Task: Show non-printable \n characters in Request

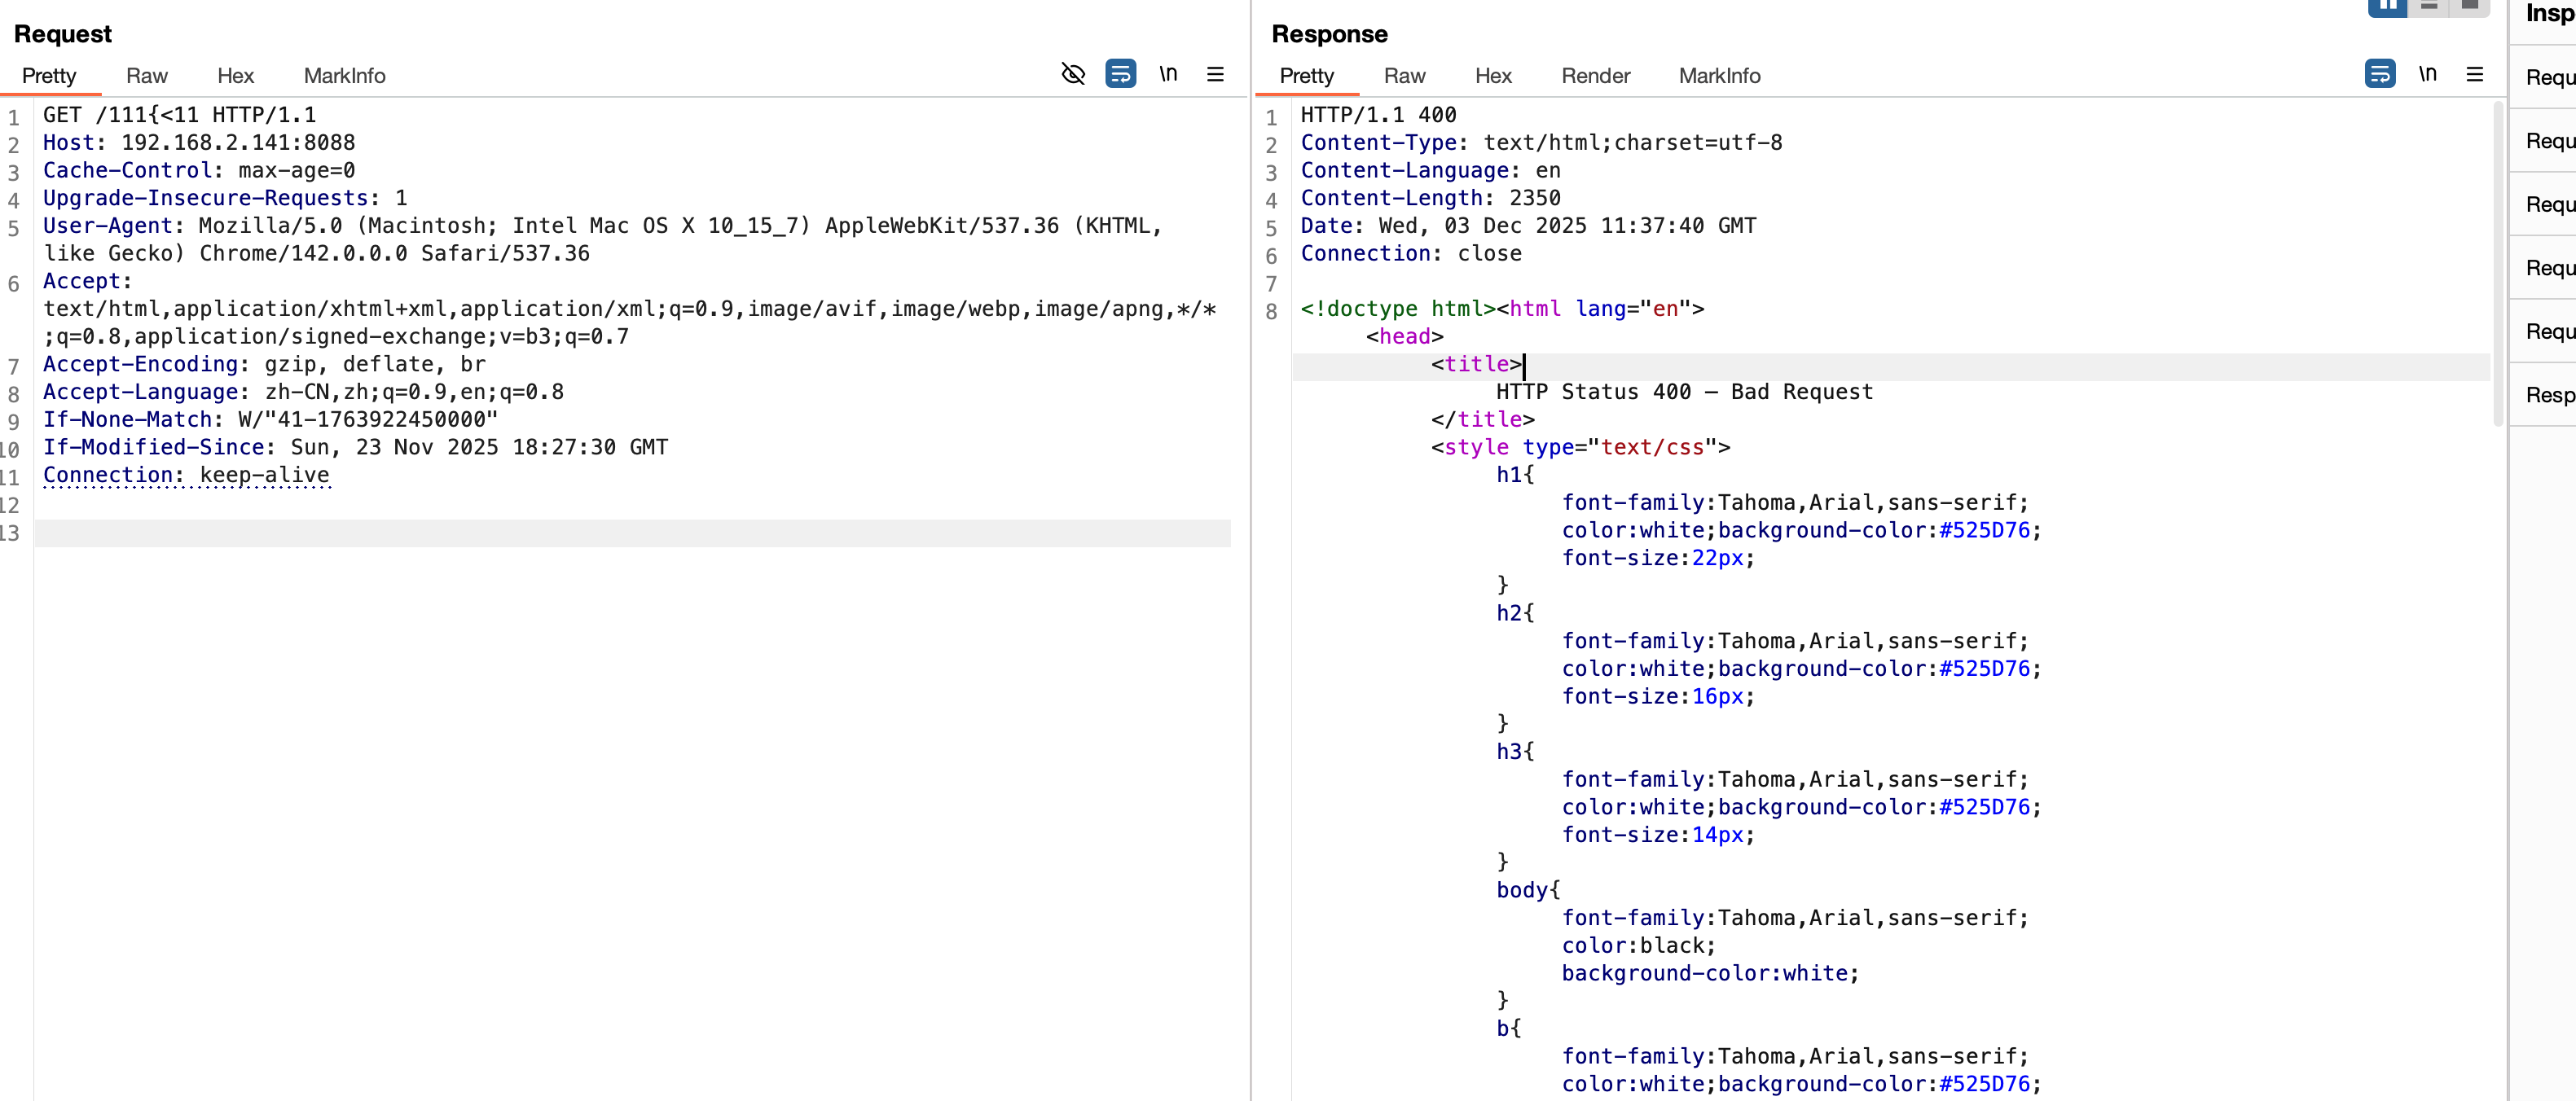Action: tap(1168, 74)
